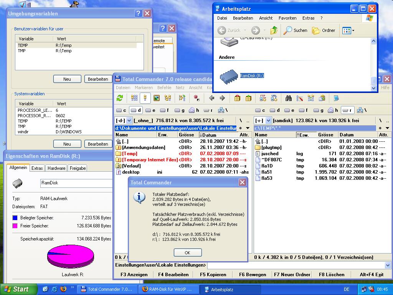This screenshot has width=393, height=295.
Task: Open the multi-rename tool icon
Action: pos(299,98)
